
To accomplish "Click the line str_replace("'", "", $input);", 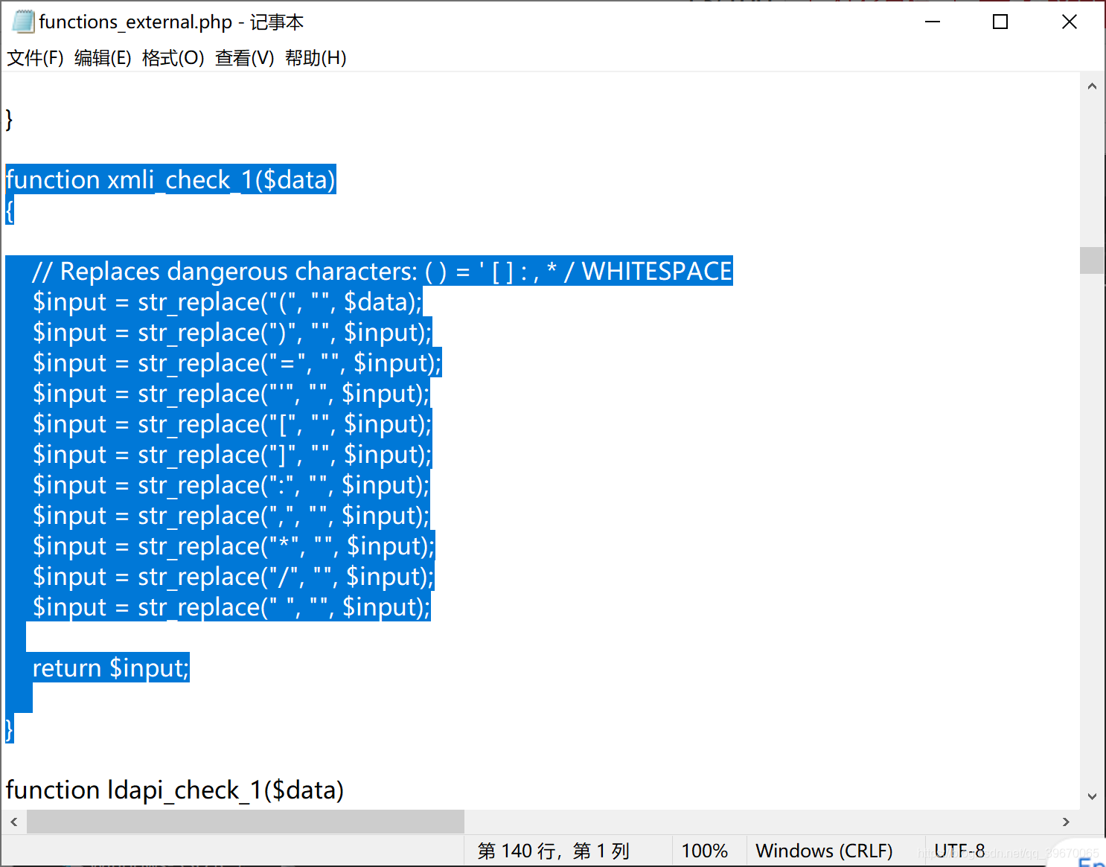I will coord(231,393).
